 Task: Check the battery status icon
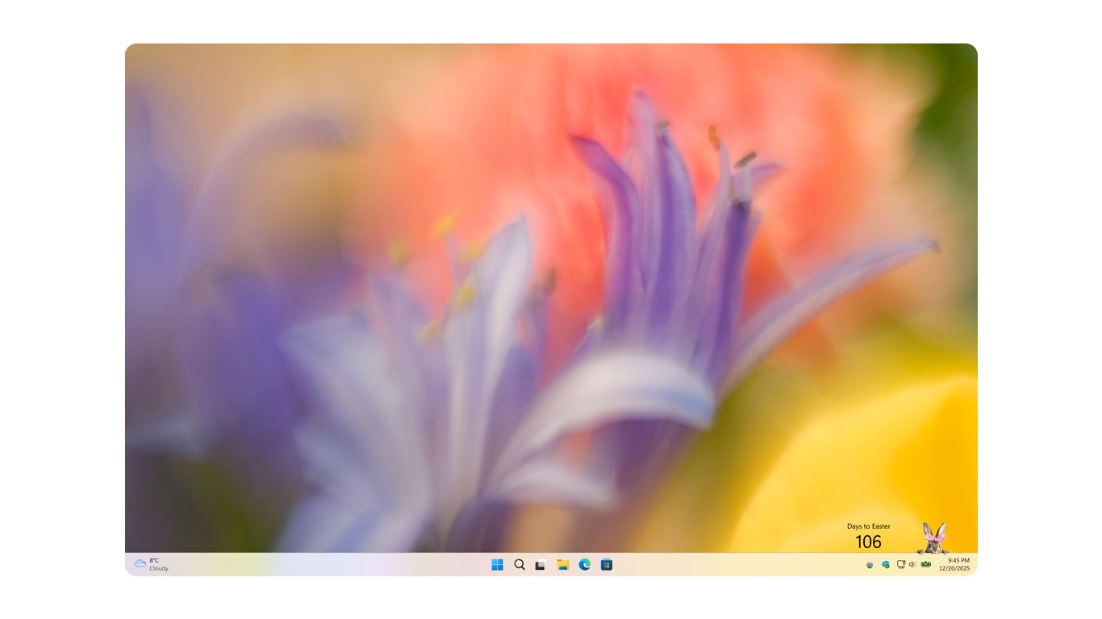(925, 564)
